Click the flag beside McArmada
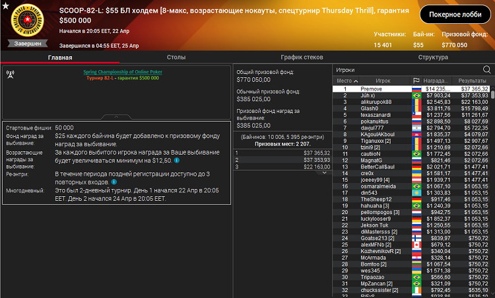The width and height of the screenshot is (495, 298). click(x=416, y=258)
